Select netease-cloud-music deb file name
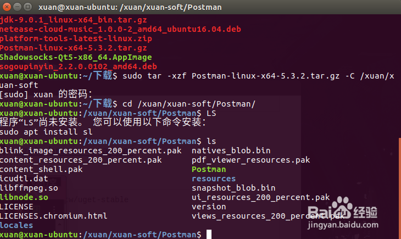The width and height of the screenshot is (401, 239). [x=120, y=29]
